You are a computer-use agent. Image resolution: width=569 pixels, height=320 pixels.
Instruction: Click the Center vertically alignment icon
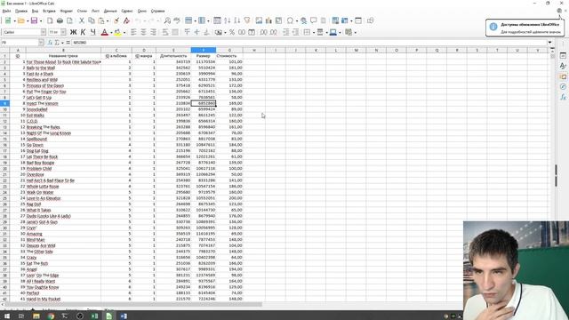pyautogui.click(x=196, y=32)
